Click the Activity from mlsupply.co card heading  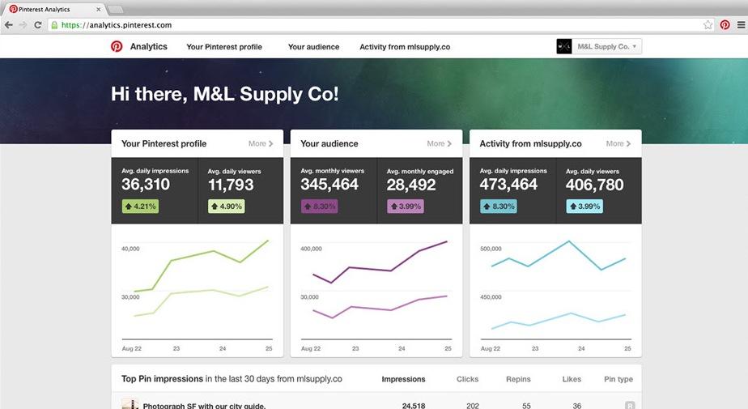point(530,143)
